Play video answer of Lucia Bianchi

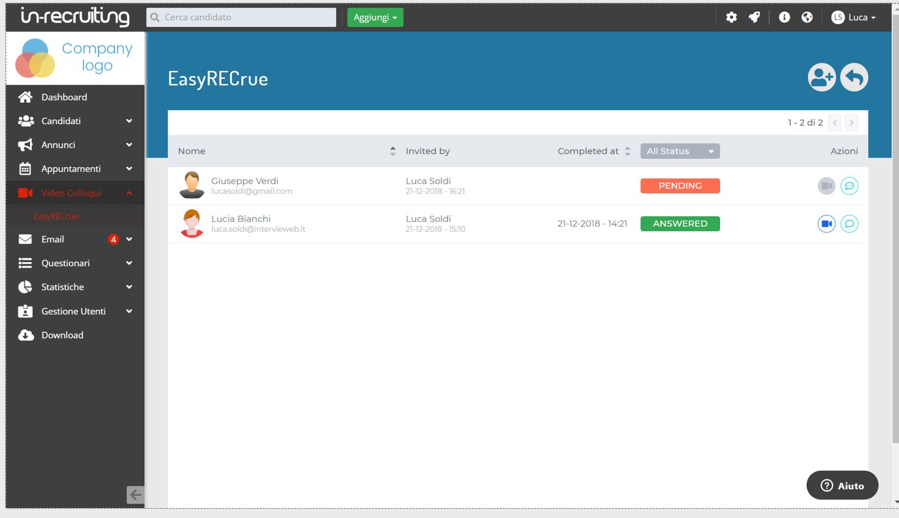(x=827, y=224)
